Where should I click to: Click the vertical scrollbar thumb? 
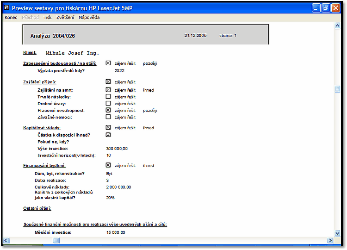pyautogui.click(x=337, y=89)
